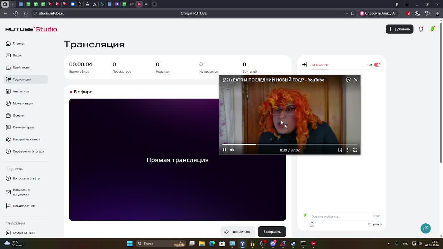443x249 pixels.
Task: Open Вопросы и ответы support link
Action: pos(26,178)
